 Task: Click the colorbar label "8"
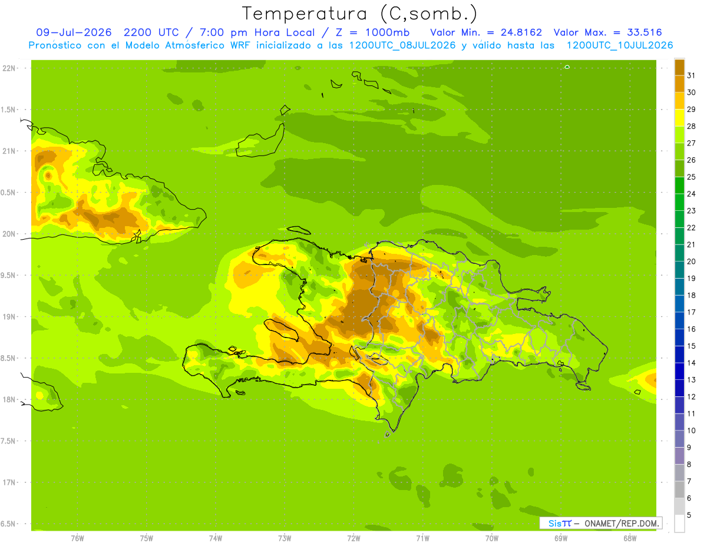tap(689, 464)
